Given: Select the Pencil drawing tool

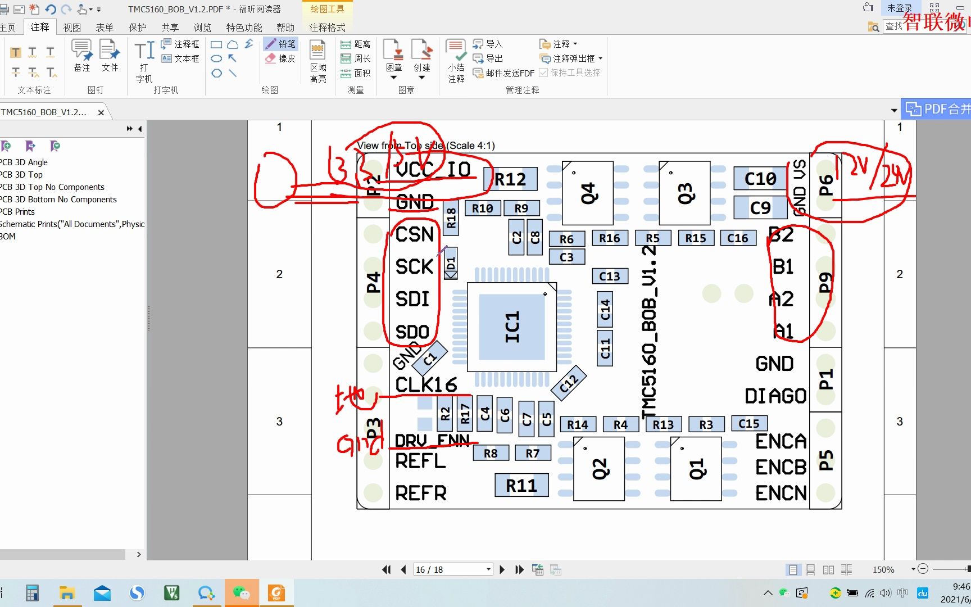Looking at the screenshot, I should coord(280,44).
